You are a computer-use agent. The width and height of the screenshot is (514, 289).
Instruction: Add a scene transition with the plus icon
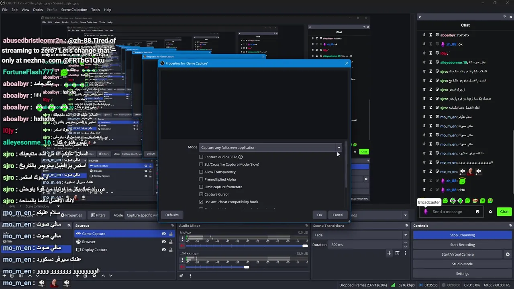tap(389, 253)
